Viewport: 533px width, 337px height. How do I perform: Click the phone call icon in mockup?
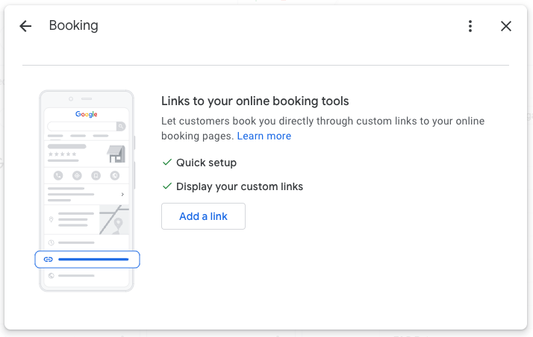[x=58, y=176]
